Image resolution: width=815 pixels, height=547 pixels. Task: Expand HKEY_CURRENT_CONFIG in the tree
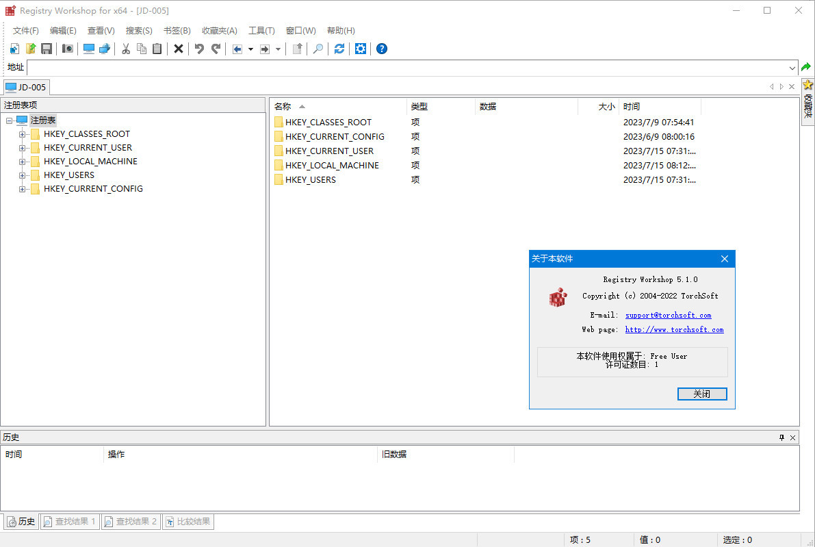(23, 189)
